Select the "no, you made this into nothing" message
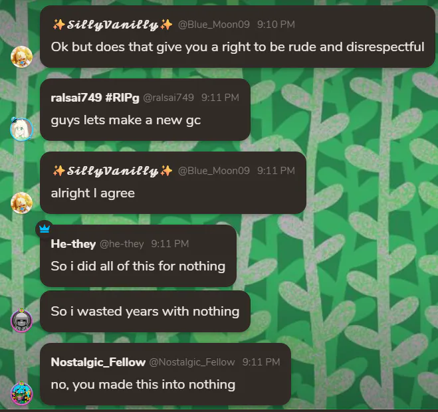 [143, 384]
